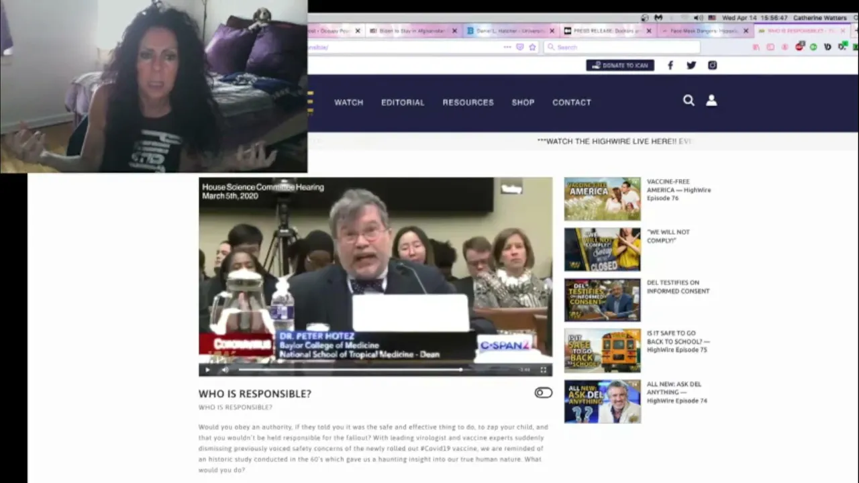Open All New: Ask Del Anything link
Screen dimensions: 859x483
[677, 392]
